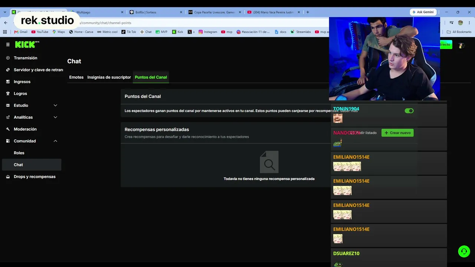The width and height of the screenshot is (475, 267).
Task: Select the Puntos del Canal tab
Action: click(151, 77)
